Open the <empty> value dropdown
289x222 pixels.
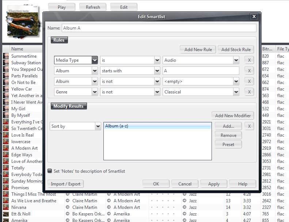pyautogui.click(x=236, y=81)
